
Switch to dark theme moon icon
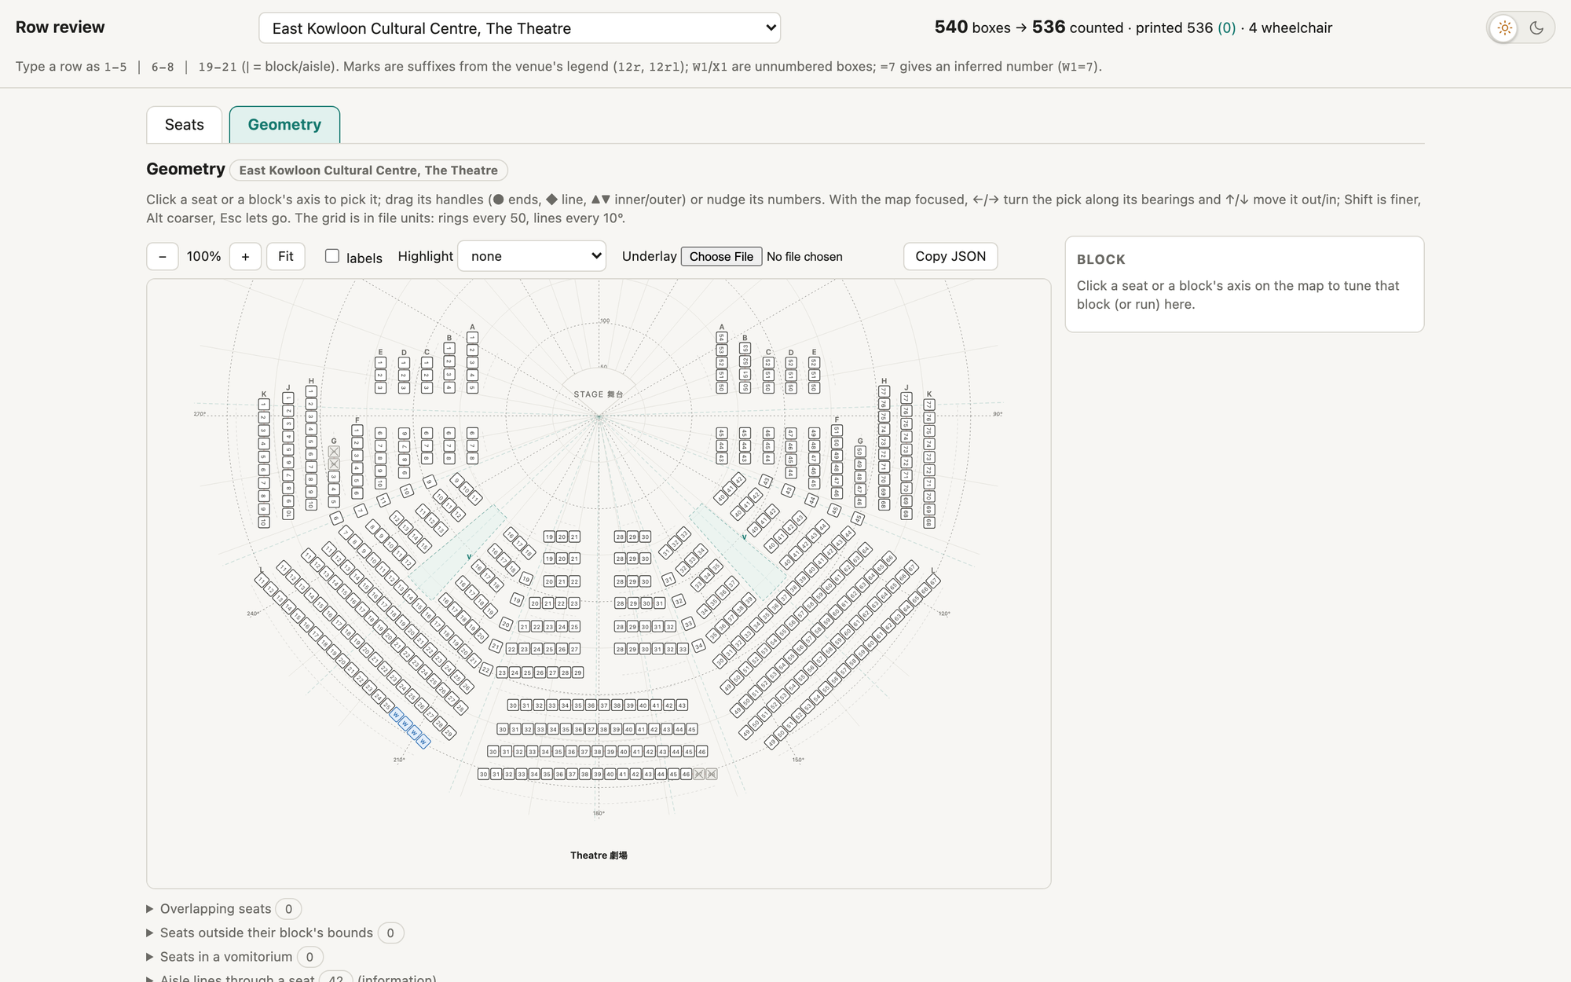click(x=1536, y=28)
